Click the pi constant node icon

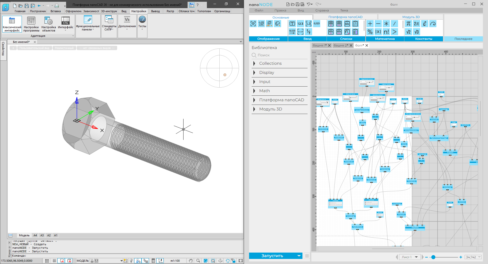408,24
